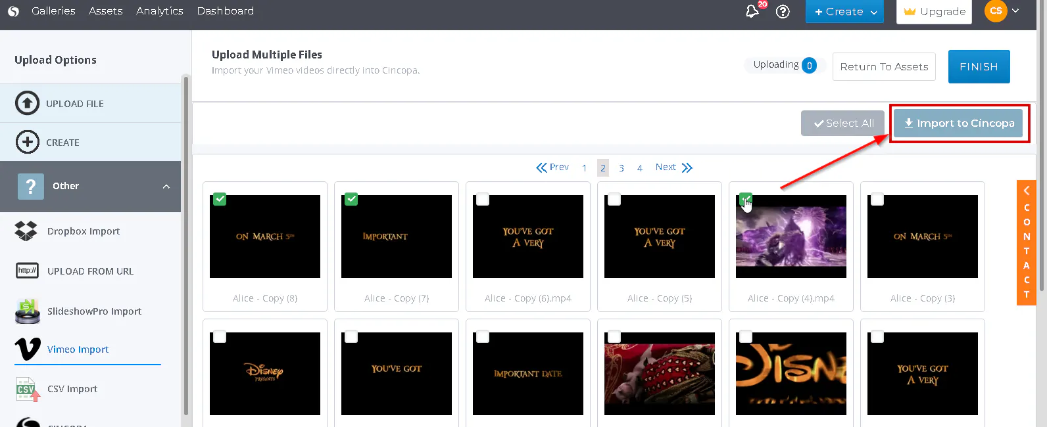This screenshot has width=1047, height=427.
Task: Go to page 3
Action: pyautogui.click(x=621, y=168)
